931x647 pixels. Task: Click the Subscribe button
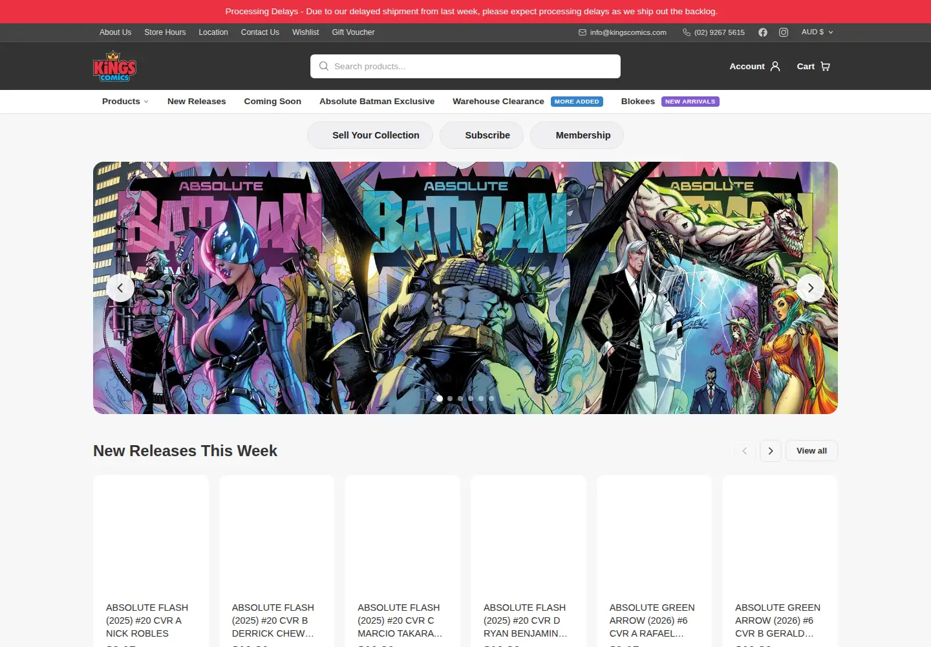(x=482, y=135)
